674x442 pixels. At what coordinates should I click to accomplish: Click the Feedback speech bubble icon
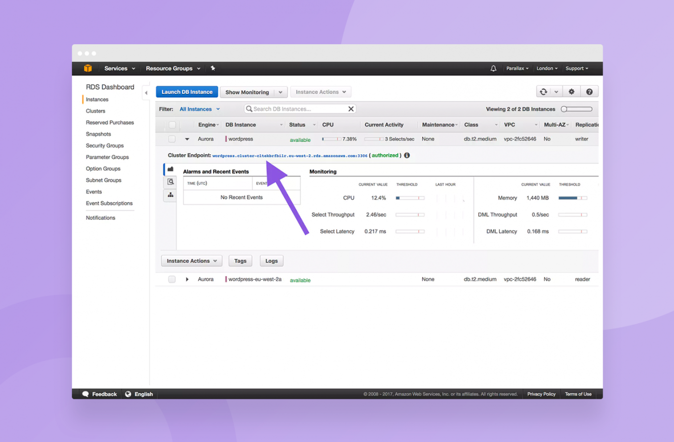(86, 394)
